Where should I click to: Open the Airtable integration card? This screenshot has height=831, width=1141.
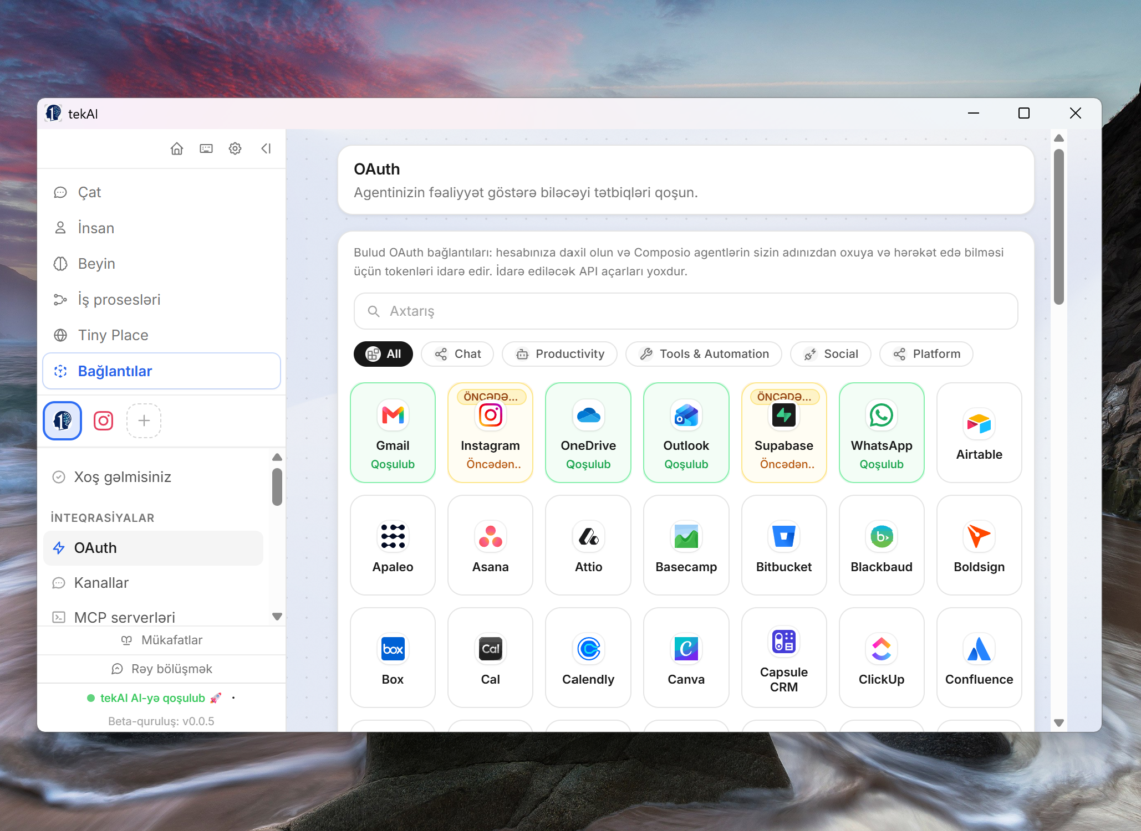(x=979, y=433)
